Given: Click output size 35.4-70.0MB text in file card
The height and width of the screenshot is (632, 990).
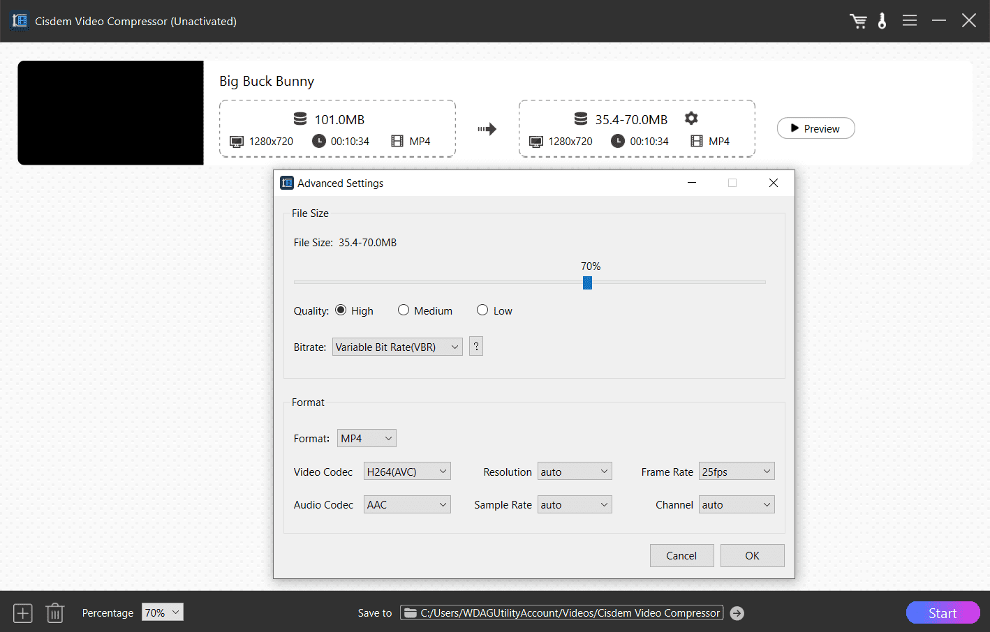Looking at the screenshot, I should click(631, 120).
